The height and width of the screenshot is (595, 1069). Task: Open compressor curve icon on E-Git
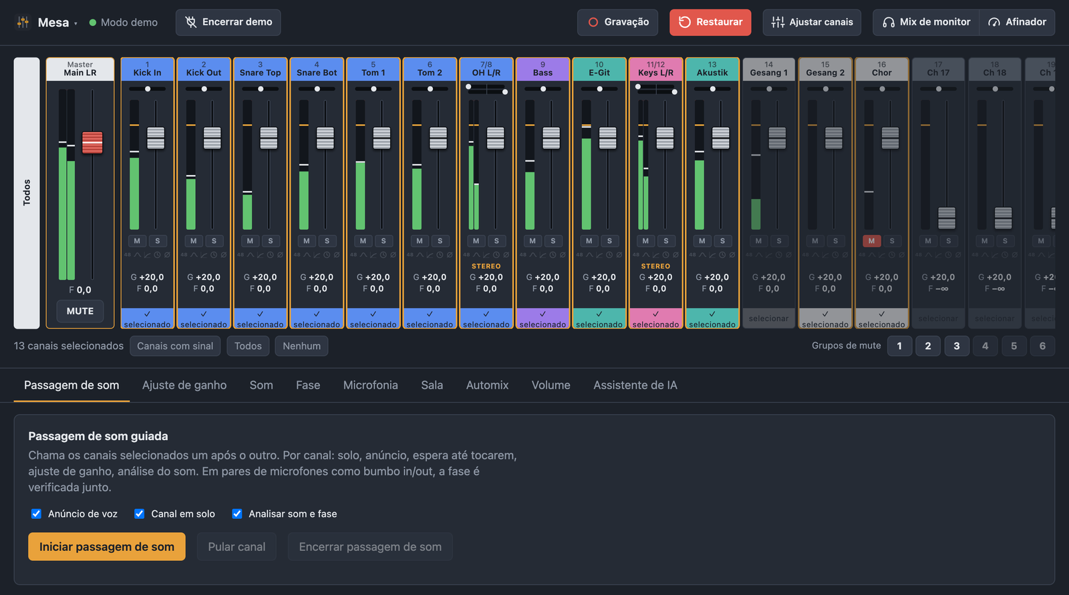click(x=599, y=254)
